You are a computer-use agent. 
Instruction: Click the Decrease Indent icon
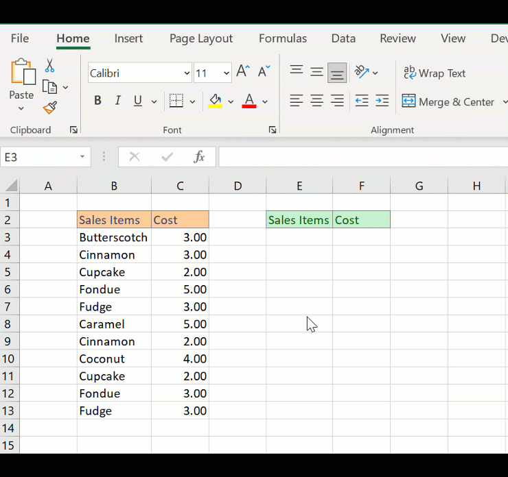(x=362, y=101)
